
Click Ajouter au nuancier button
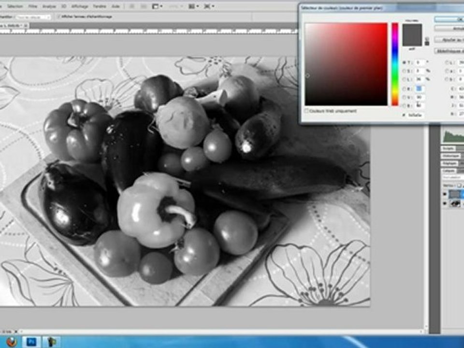tap(449, 40)
